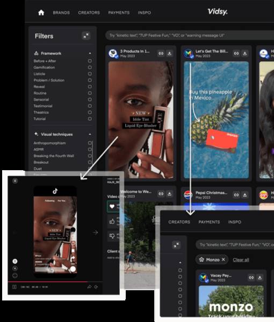Select the Breakout visual technique filter
This screenshot has height=322, width=274.
click(90, 162)
